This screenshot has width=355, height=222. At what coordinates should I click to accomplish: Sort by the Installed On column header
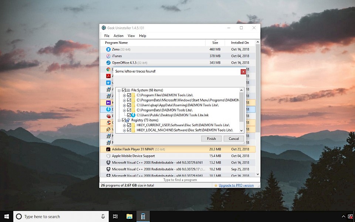pyautogui.click(x=240, y=43)
